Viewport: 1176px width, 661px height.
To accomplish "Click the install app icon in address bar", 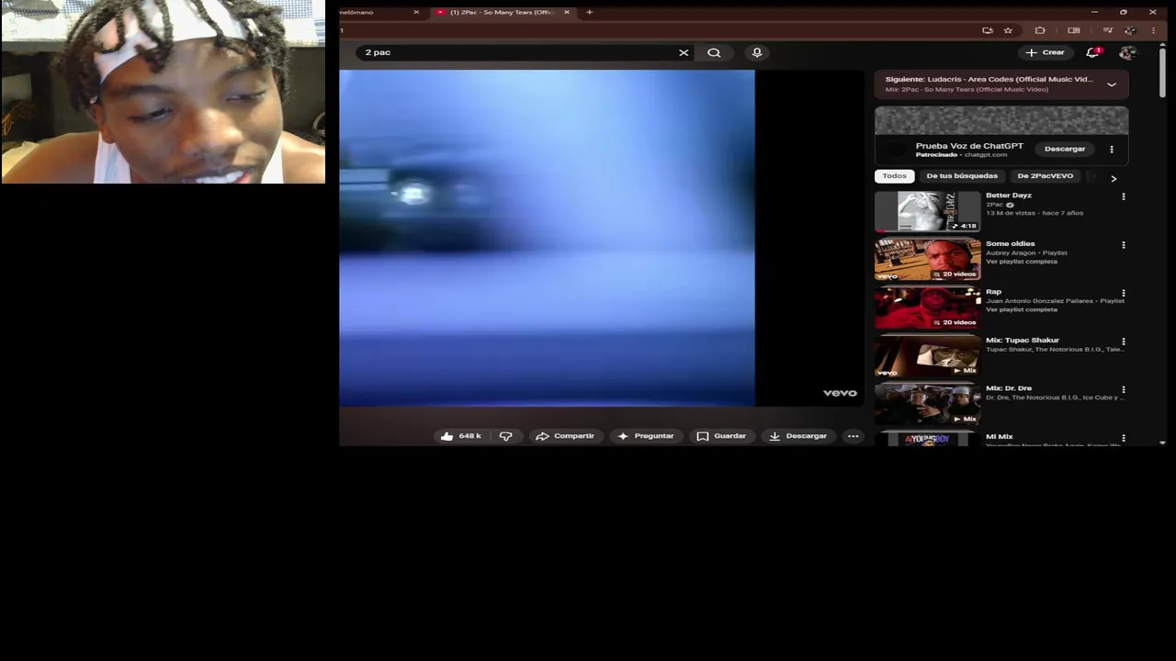I will pos(988,30).
